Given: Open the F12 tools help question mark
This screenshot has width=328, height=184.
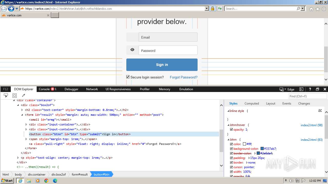Looking at the screenshot, I should (x=310, y=89).
